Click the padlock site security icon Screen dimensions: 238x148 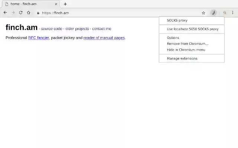38,13
